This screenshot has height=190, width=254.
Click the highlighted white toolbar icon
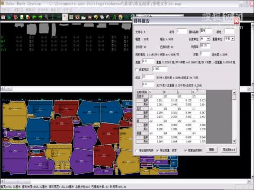[x=65, y=17]
